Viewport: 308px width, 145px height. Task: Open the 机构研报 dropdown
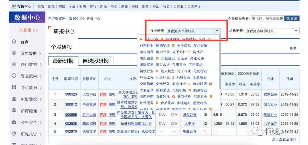pyautogui.click(x=272, y=31)
